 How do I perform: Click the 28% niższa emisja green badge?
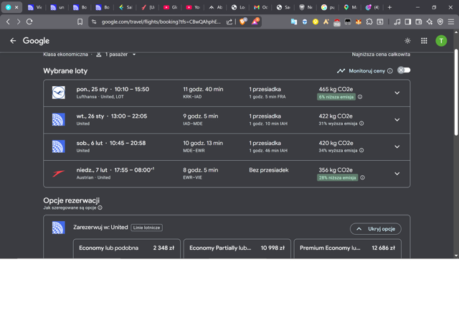coord(338,177)
